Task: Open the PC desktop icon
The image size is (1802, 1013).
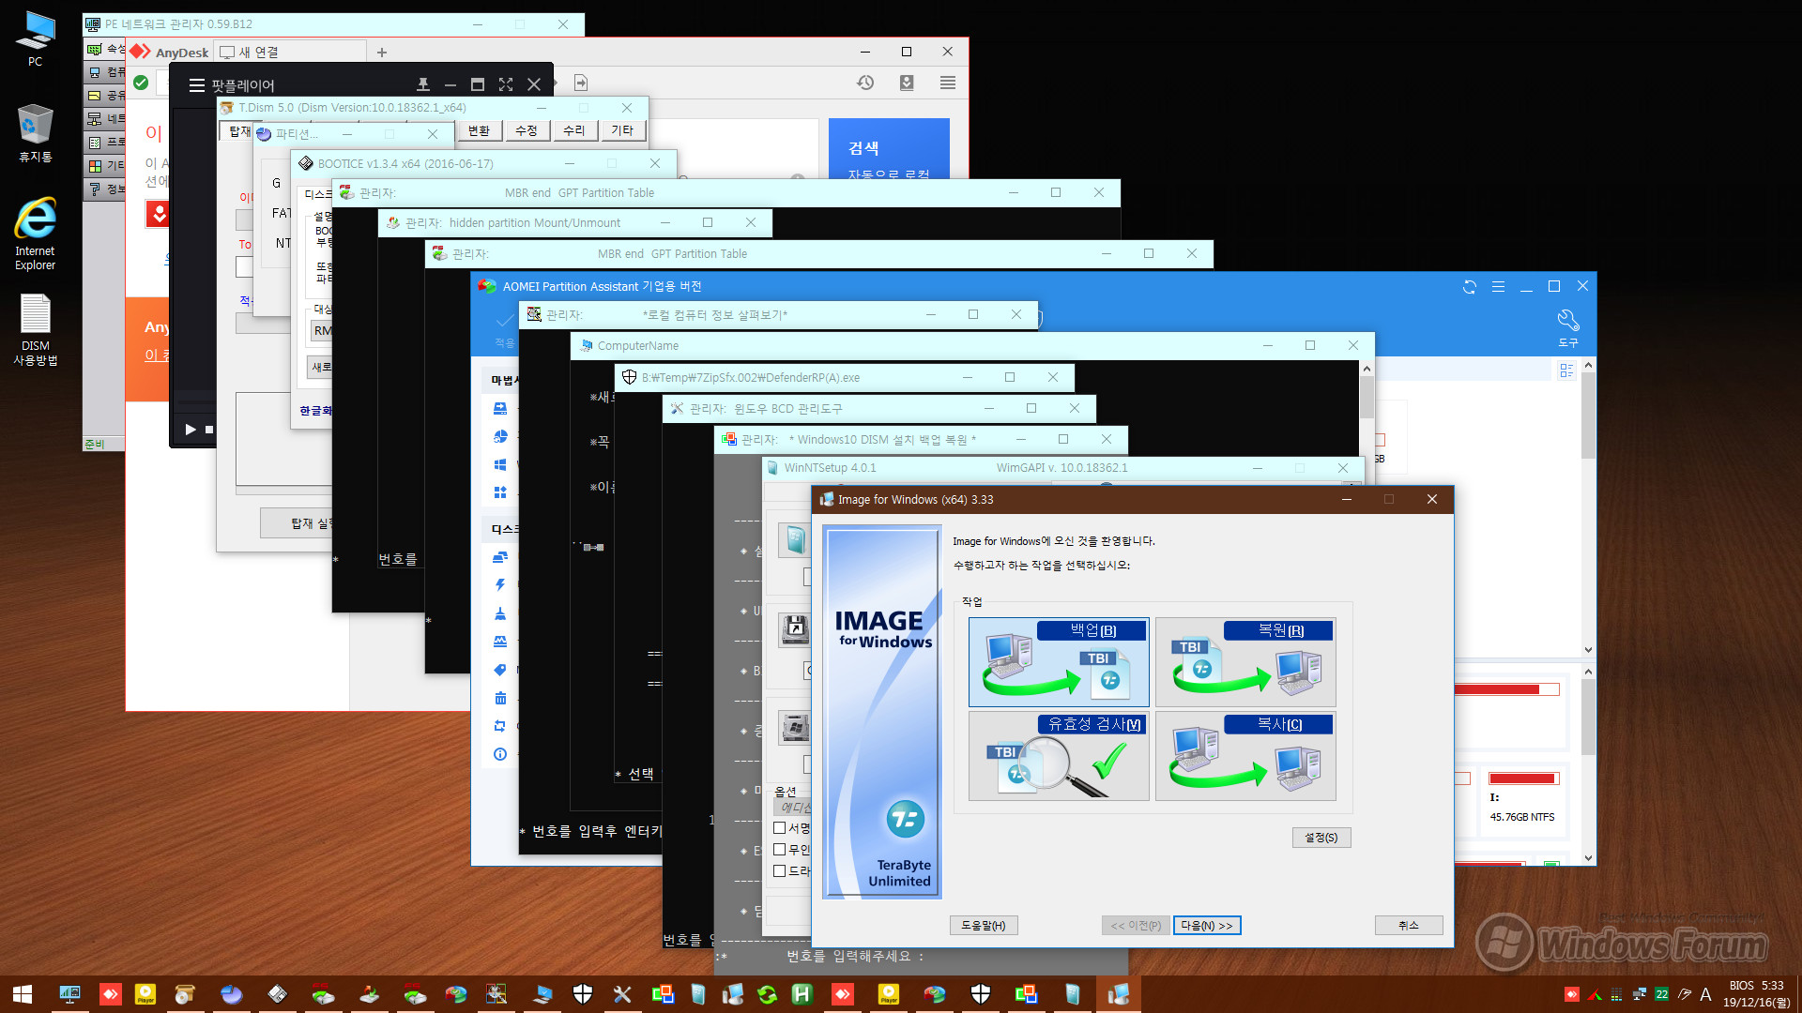Action: click(35, 39)
